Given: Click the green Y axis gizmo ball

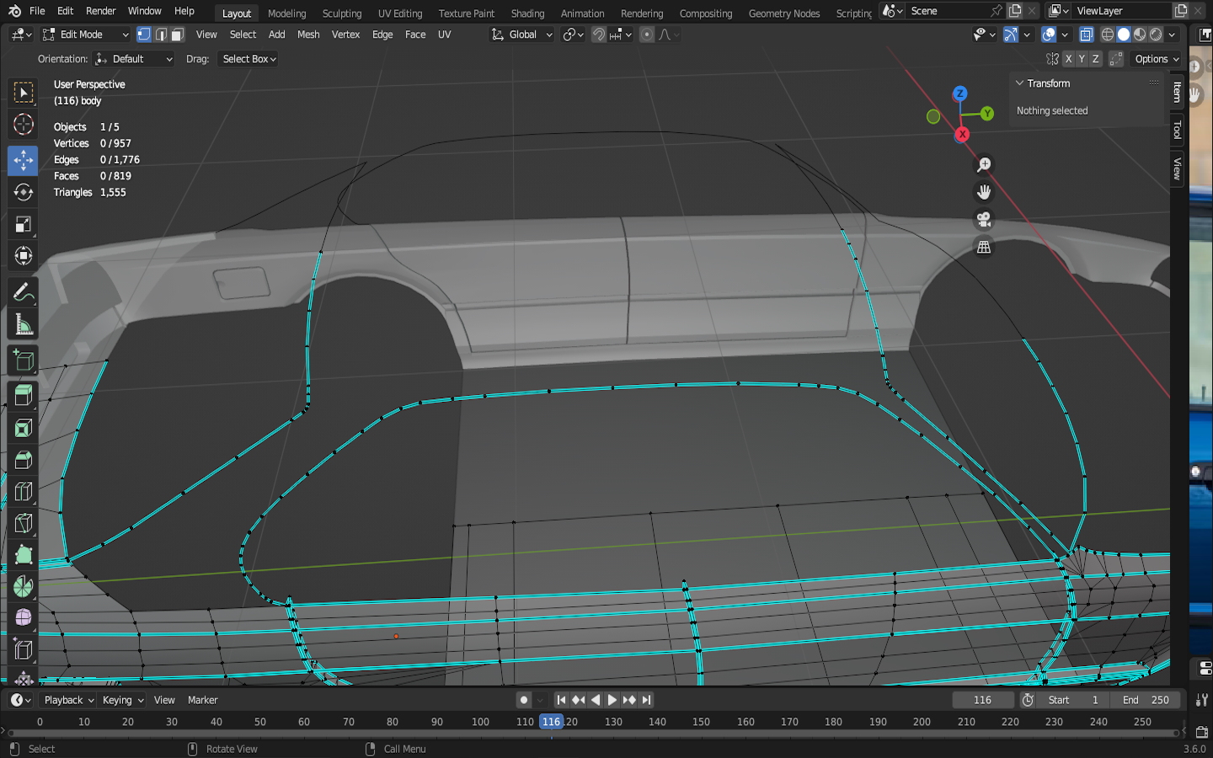Looking at the screenshot, I should tap(987, 114).
